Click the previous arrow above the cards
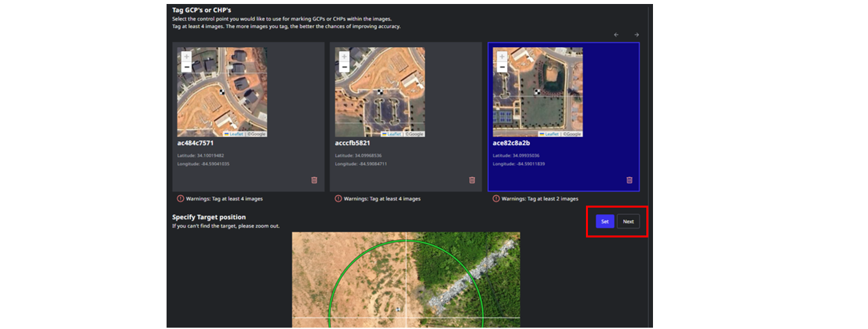Screen dimensions: 868x329 coord(616,34)
